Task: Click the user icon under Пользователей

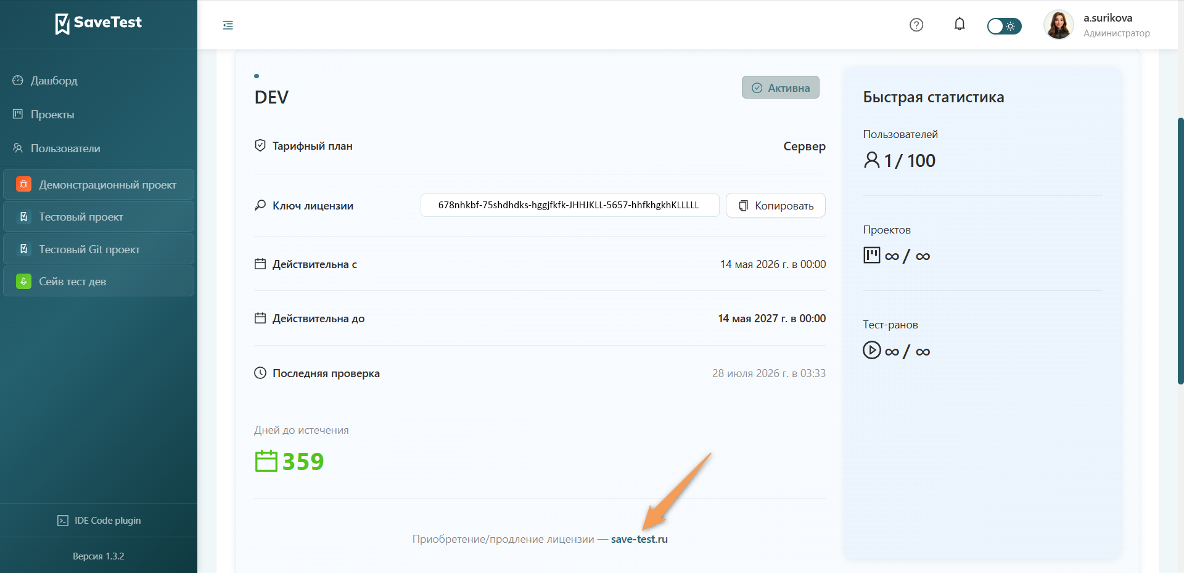Action: click(x=872, y=160)
